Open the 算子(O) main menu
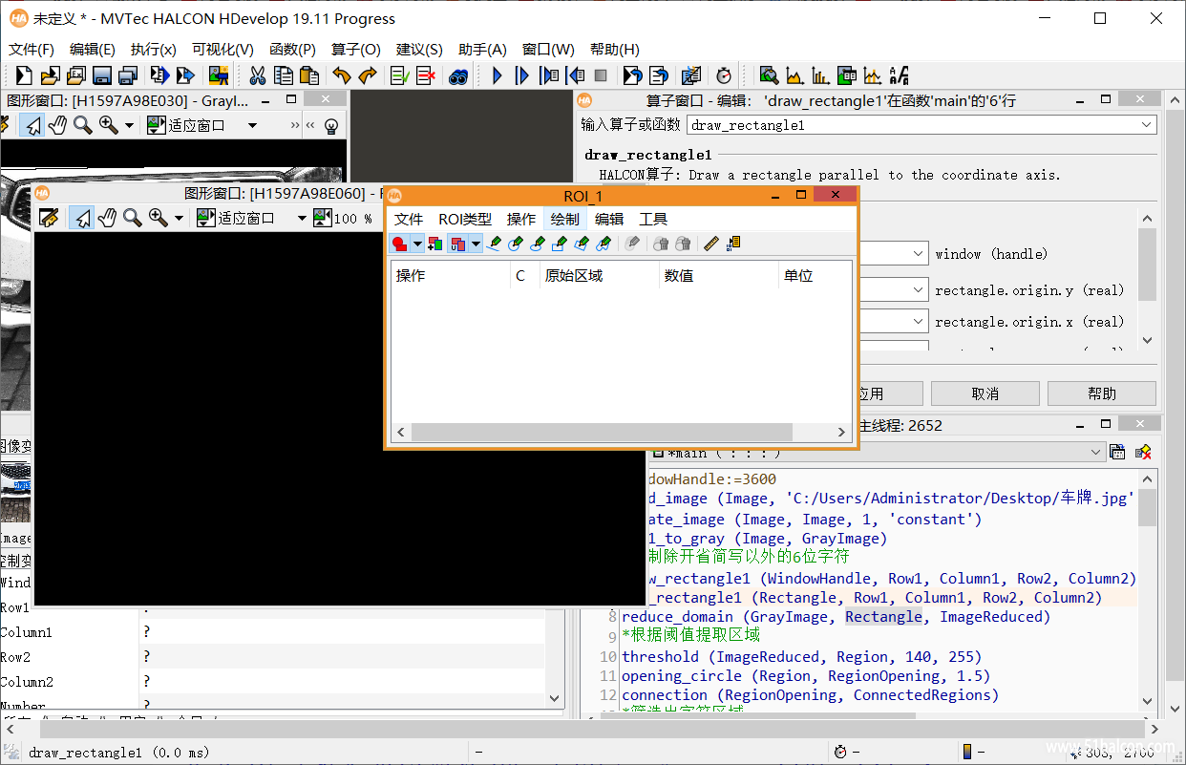This screenshot has height=765, width=1186. (356, 49)
